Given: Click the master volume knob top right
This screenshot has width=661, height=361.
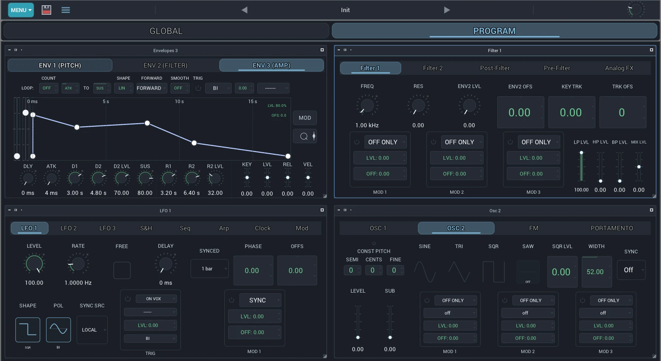Looking at the screenshot, I should pyautogui.click(x=636, y=10).
